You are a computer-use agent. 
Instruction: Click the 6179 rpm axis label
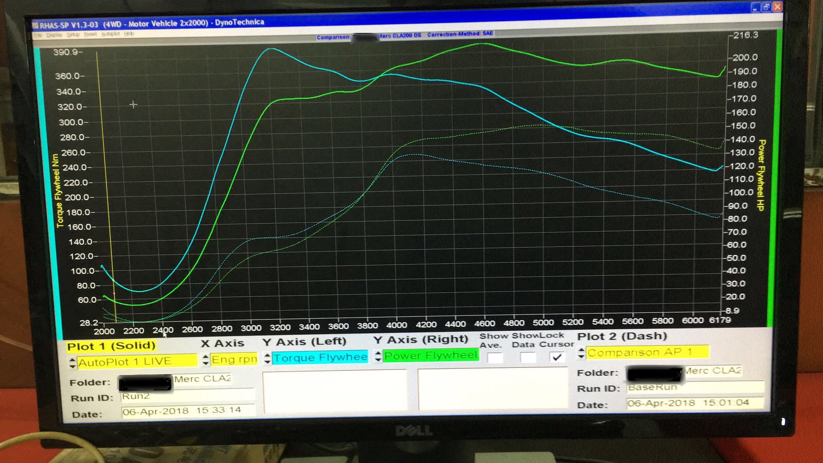pos(720,320)
